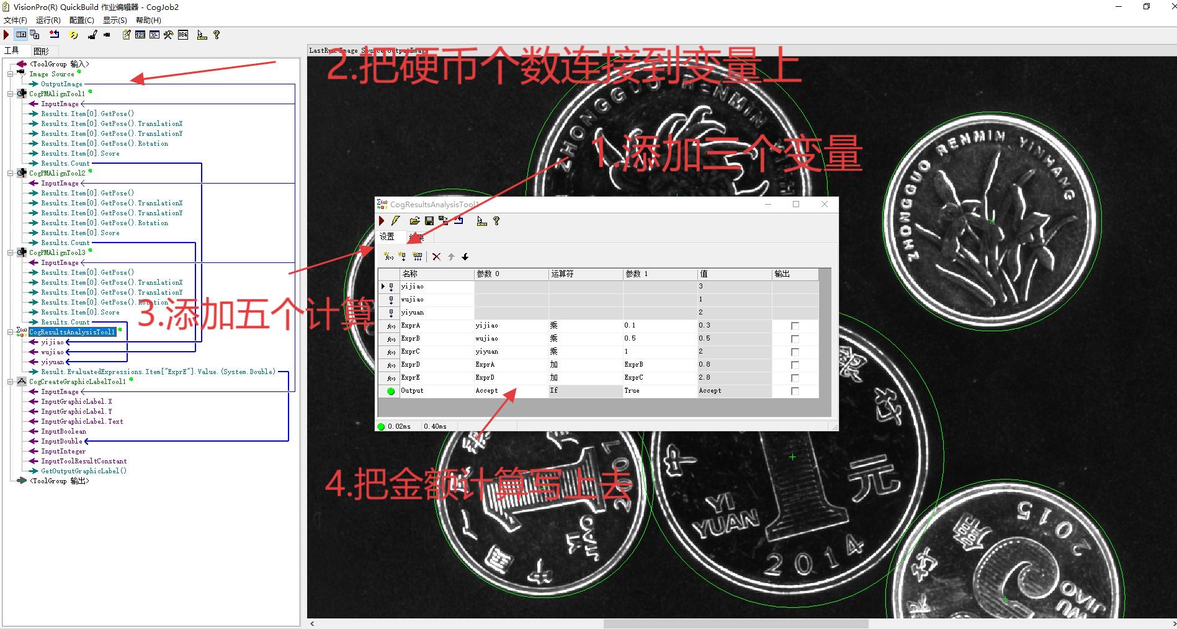1177x629 pixels.
Task: Click the single-run display icon in main toolbar
Action: [21, 35]
